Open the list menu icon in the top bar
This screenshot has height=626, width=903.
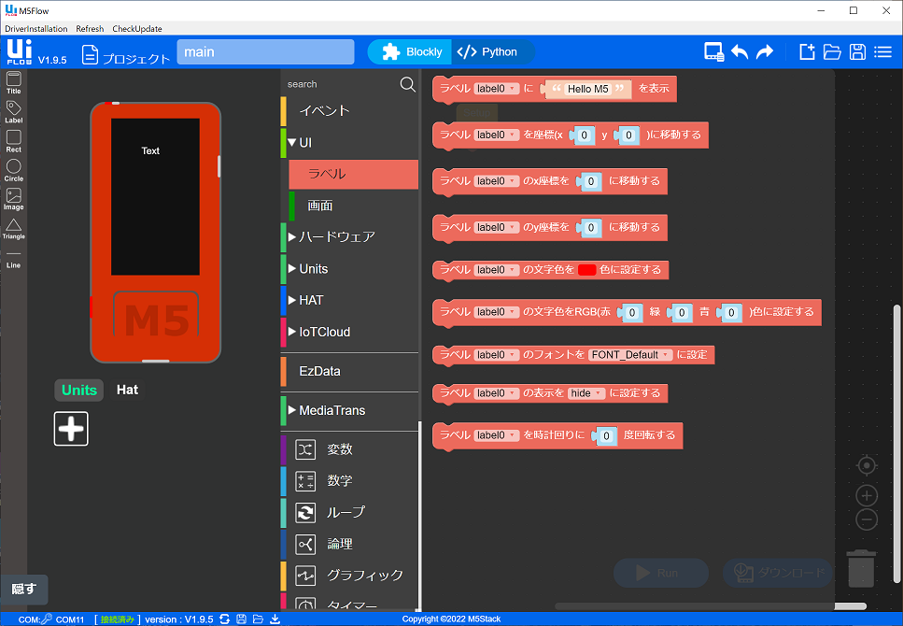(882, 52)
